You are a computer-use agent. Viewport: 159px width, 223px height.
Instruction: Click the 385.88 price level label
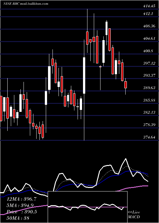pyautogui.click(x=149, y=100)
